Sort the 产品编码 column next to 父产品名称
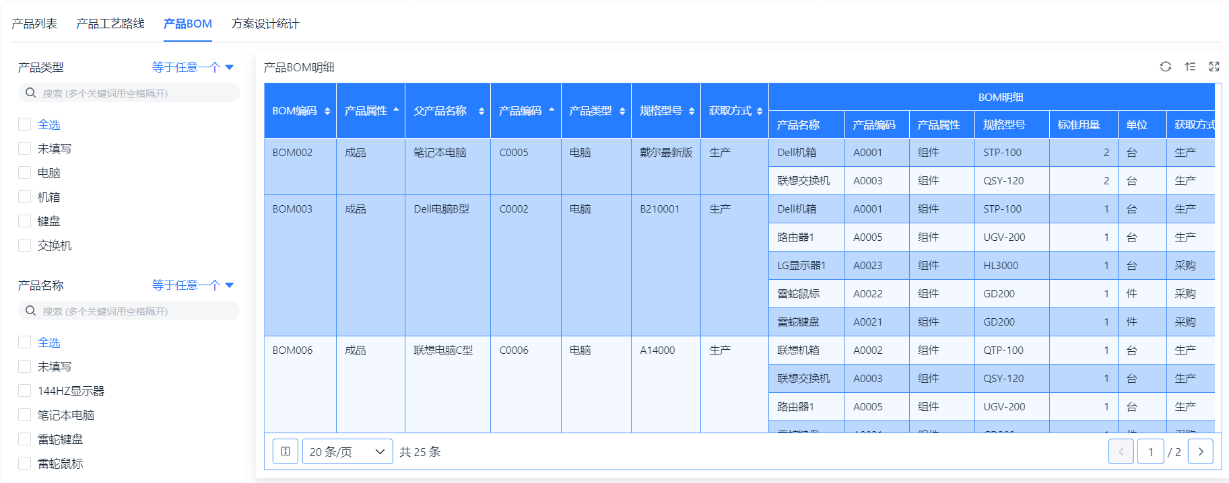The image size is (1229, 483). 552,110
